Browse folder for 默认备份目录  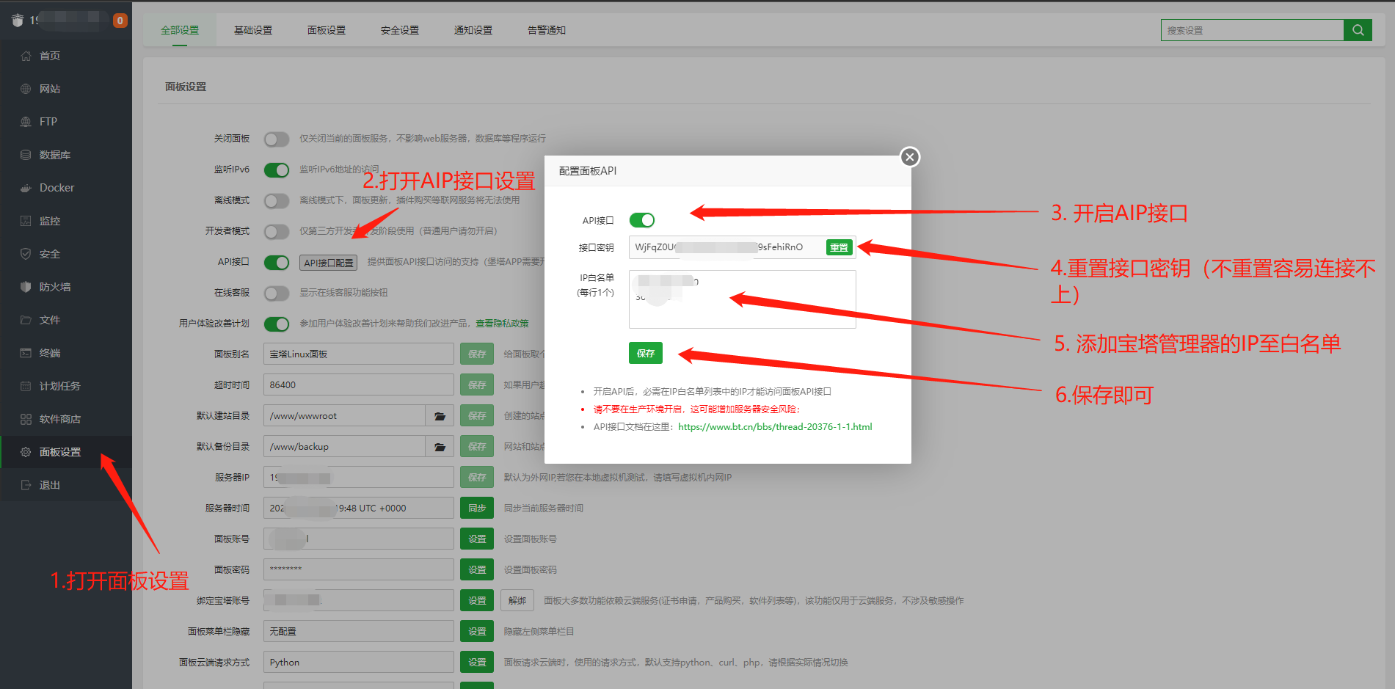(440, 447)
